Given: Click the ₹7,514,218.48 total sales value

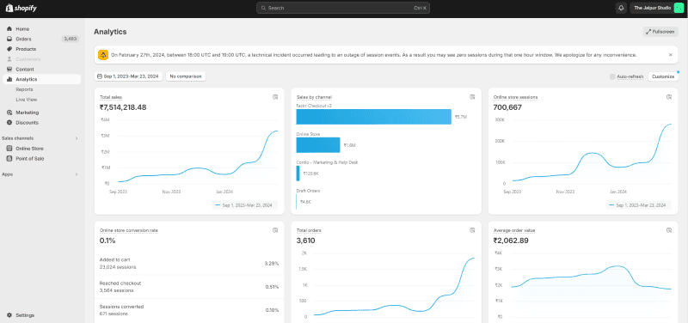Looking at the screenshot, I should [x=123, y=107].
